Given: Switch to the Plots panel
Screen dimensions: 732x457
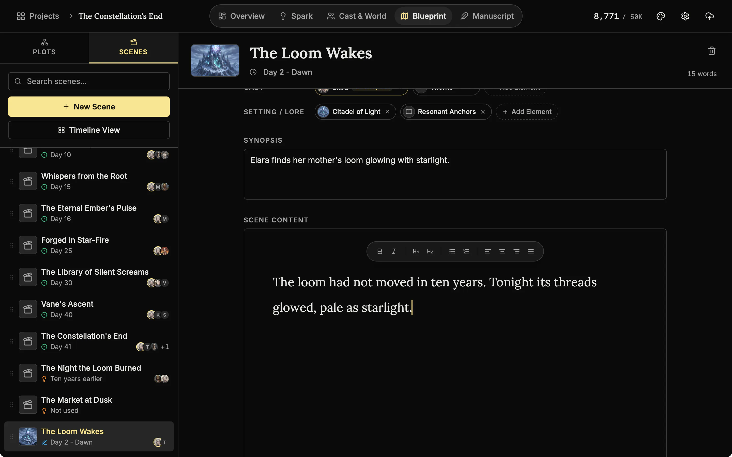Looking at the screenshot, I should pos(44,47).
